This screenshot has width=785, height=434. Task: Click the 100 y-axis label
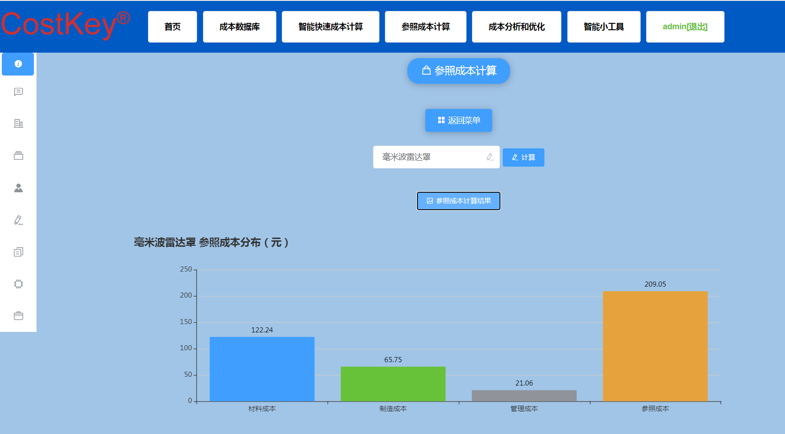pos(186,348)
